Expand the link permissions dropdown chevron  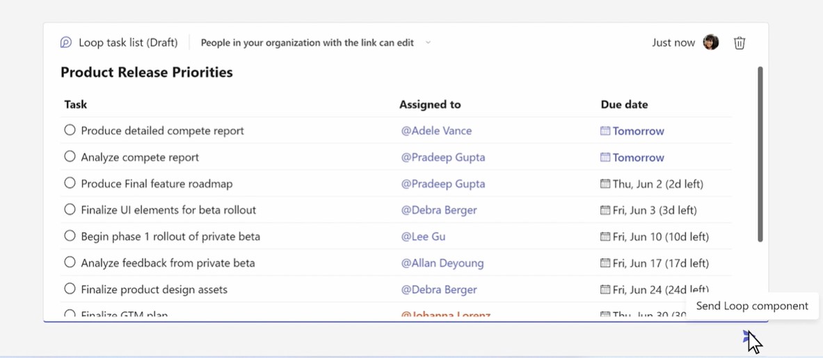coord(428,42)
